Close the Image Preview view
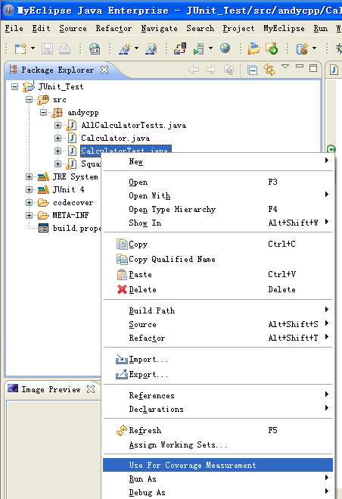 [91, 389]
